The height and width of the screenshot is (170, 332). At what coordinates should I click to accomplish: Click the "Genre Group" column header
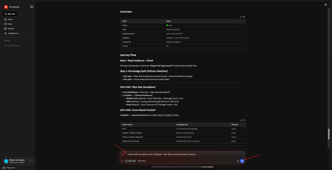tap(127, 125)
